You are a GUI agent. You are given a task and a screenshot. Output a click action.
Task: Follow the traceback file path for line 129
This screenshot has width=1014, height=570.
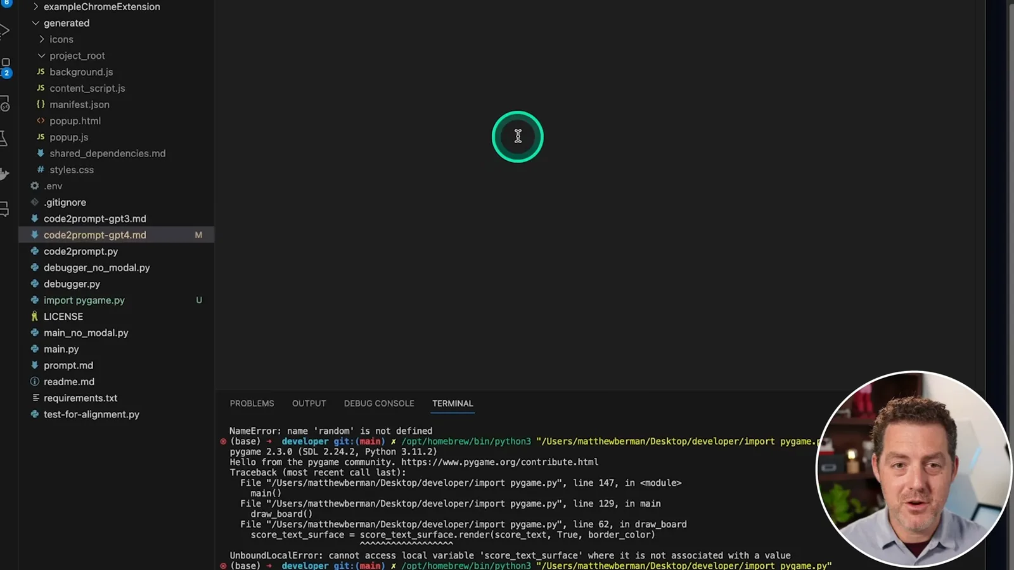(414, 503)
